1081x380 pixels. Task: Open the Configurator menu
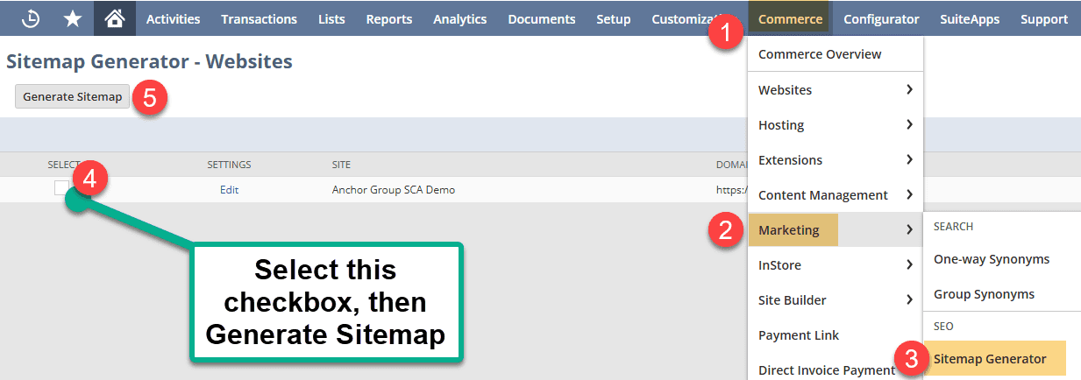coord(881,18)
